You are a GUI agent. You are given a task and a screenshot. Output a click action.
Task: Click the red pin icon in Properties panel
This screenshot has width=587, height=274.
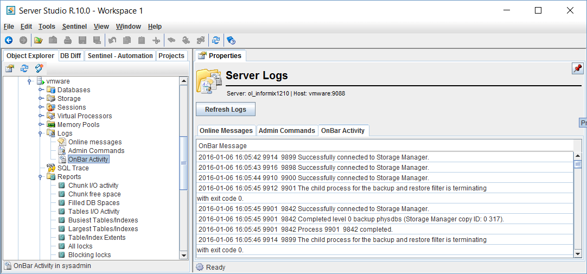577,68
